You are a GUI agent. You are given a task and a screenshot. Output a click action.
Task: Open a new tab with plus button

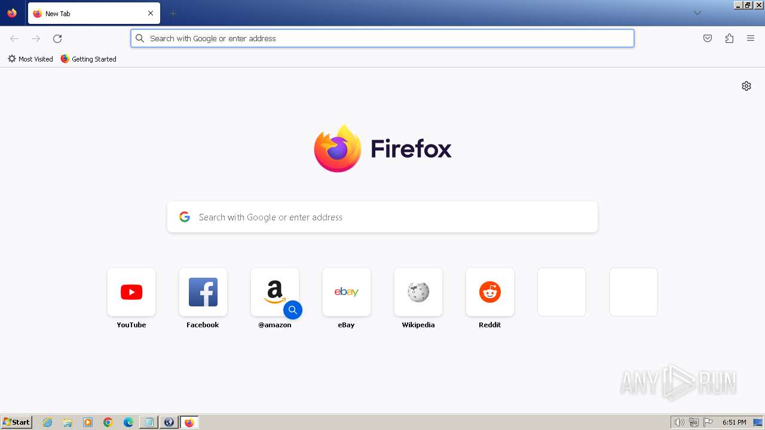[173, 13]
